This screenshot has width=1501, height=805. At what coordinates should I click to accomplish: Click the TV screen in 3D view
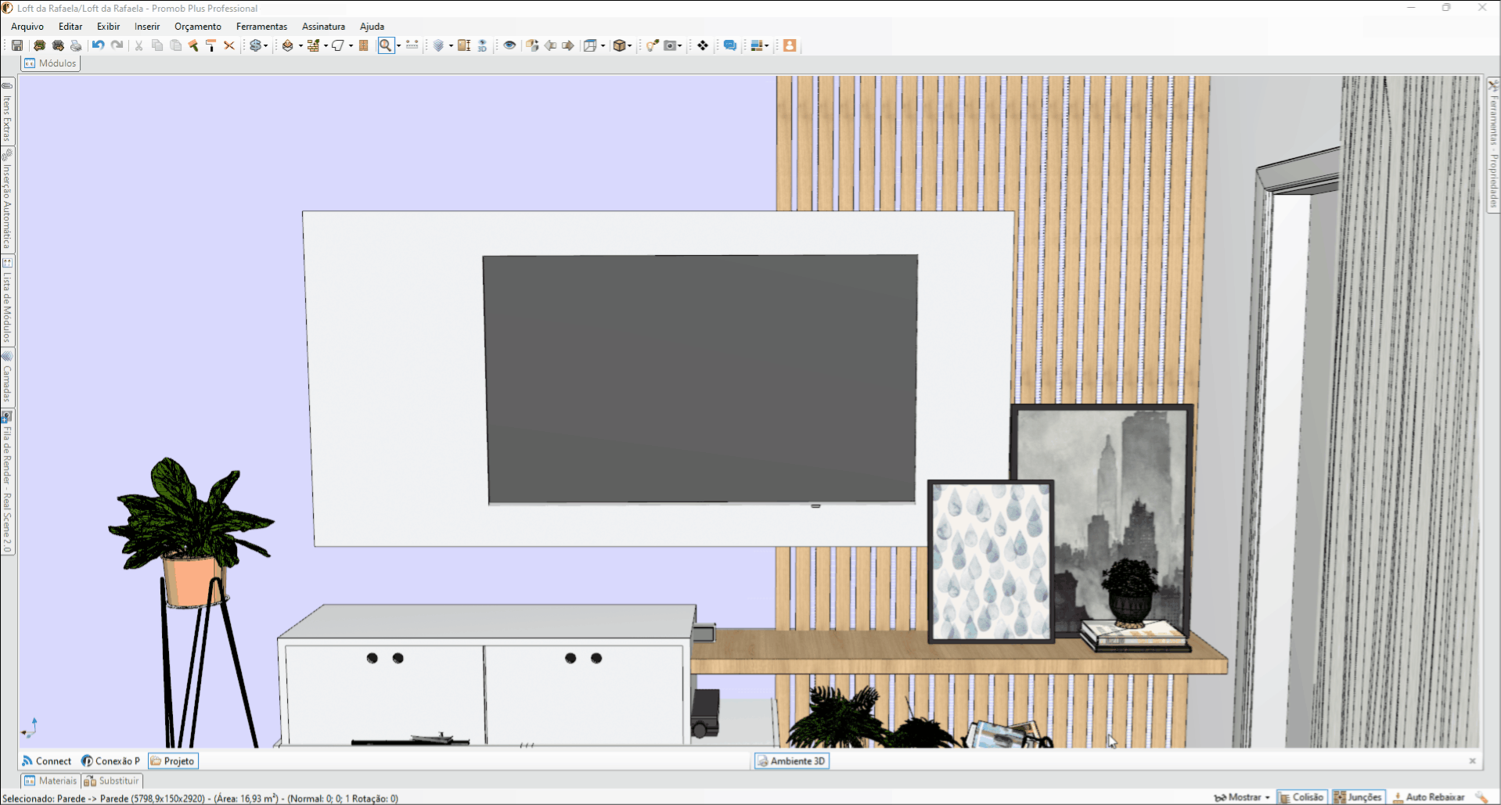pos(700,379)
